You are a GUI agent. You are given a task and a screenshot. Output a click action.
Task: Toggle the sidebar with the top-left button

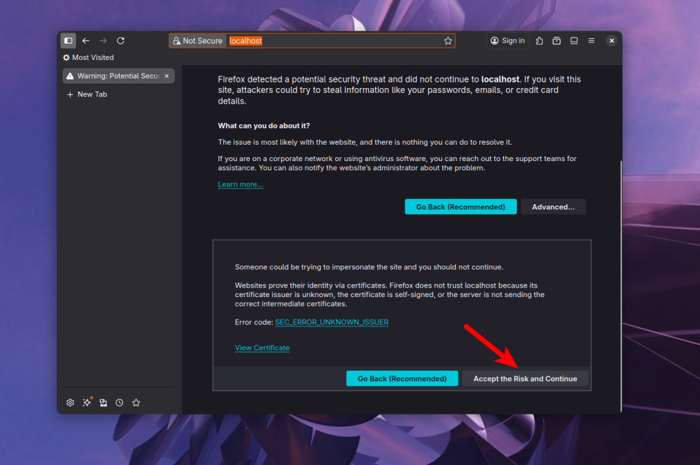tap(68, 41)
